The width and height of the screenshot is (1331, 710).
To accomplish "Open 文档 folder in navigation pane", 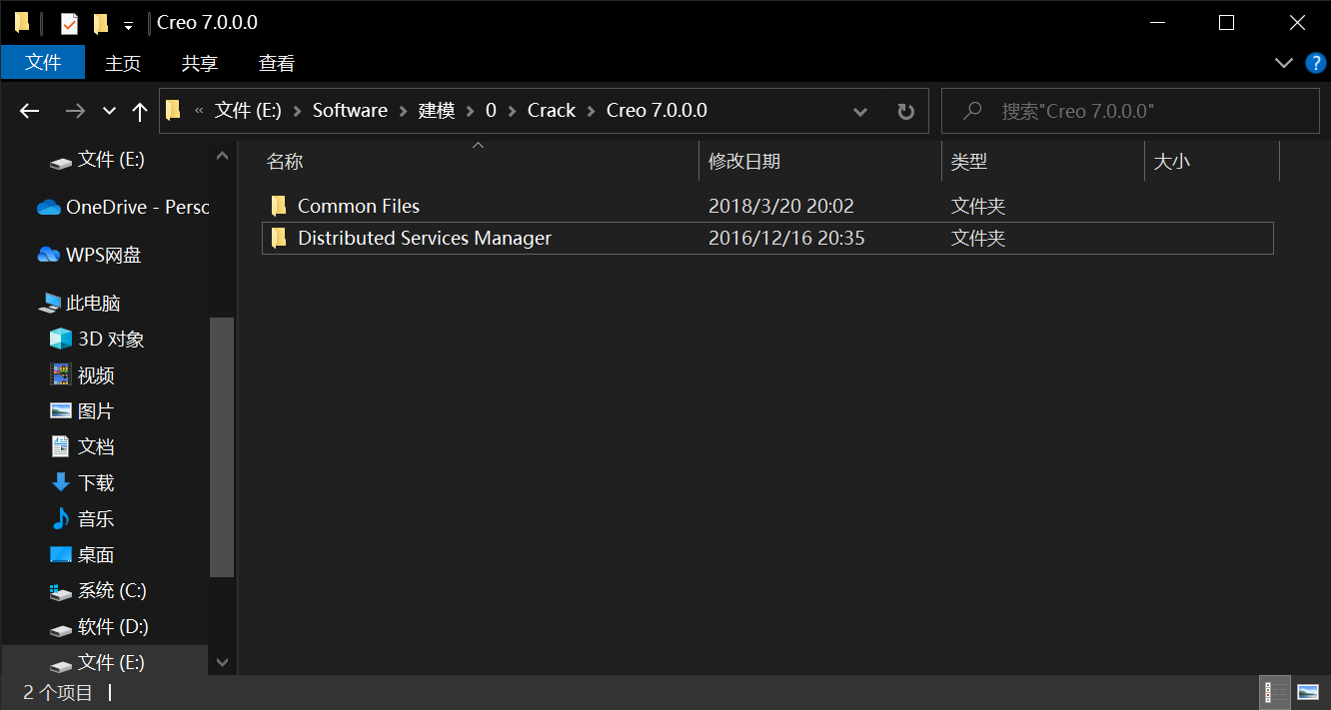I will click(82, 446).
